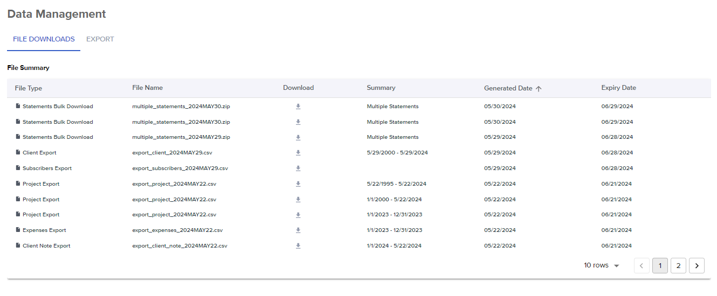Download Project Export with 5/22/1995 summary
This screenshot has width=717, height=296.
coord(298,184)
